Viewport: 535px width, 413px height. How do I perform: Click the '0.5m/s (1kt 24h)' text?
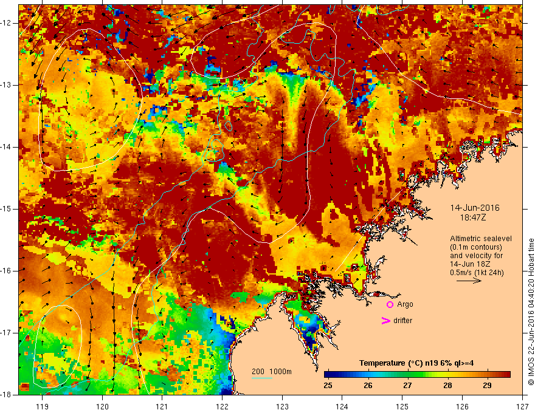tap(477, 272)
